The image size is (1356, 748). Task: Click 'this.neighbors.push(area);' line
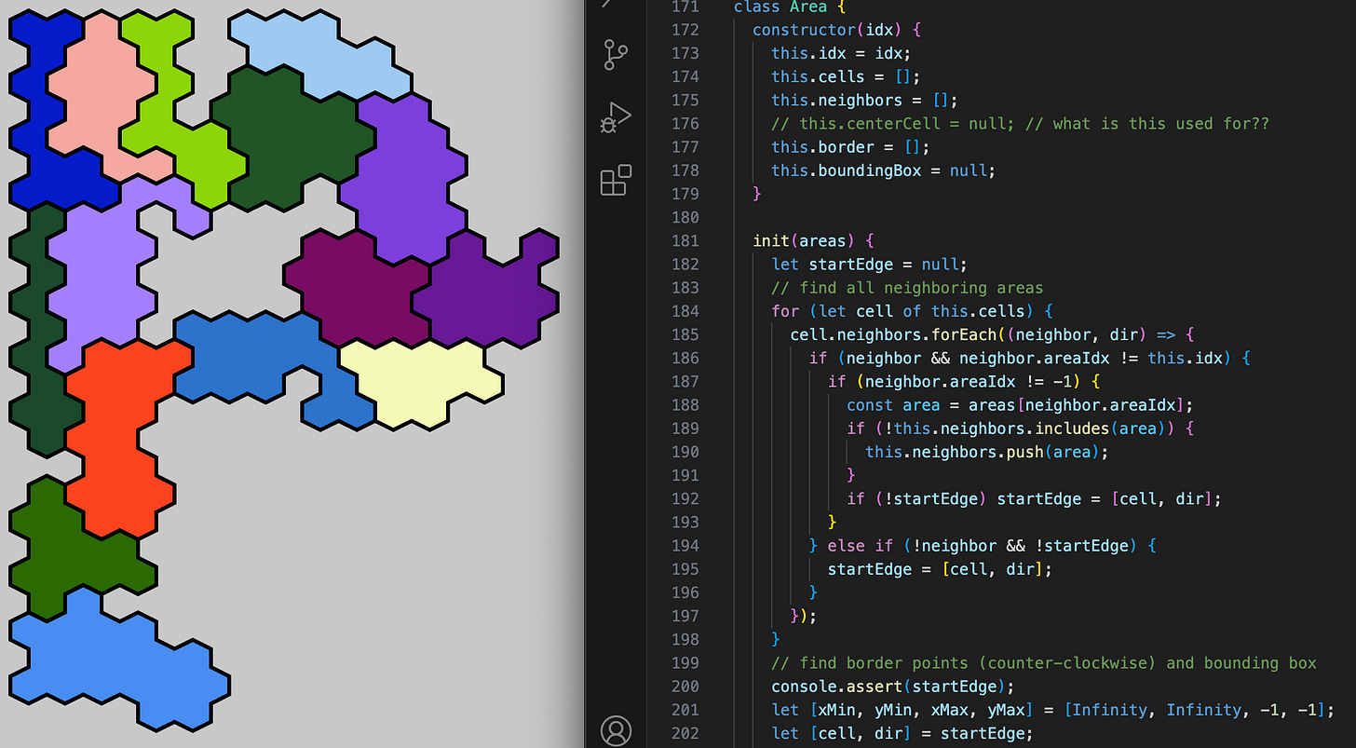[x=986, y=452]
